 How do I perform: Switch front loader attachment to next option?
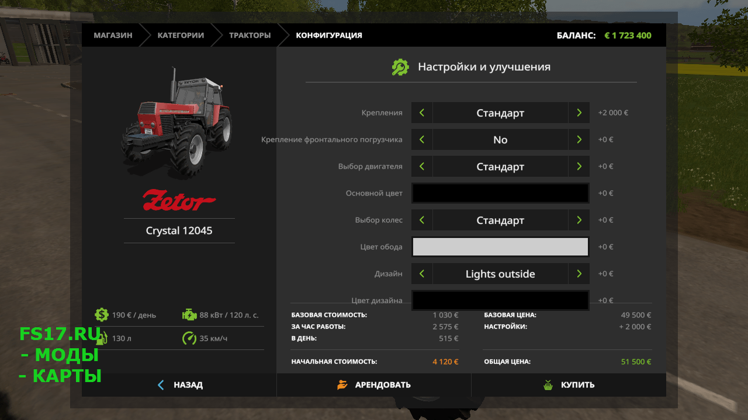click(579, 139)
